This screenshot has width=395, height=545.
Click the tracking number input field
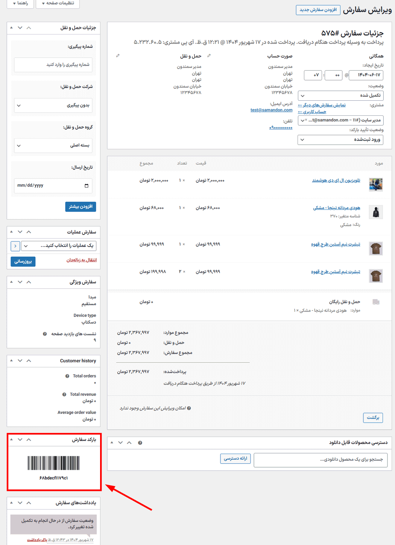[53, 65]
